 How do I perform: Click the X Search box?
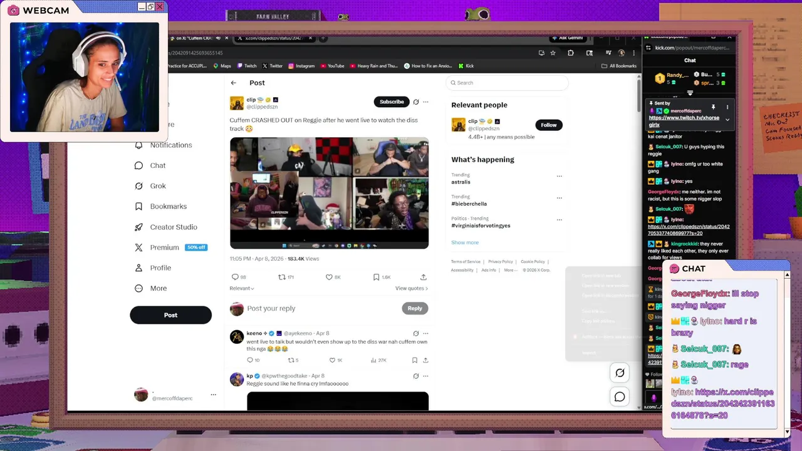(x=507, y=83)
